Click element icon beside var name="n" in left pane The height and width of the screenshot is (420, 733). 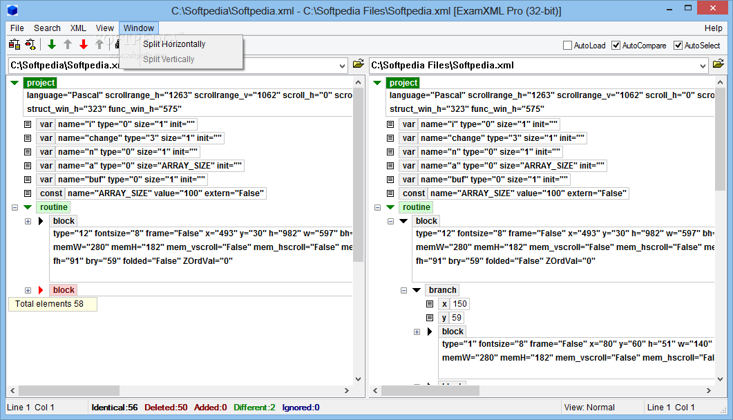[x=28, y=152]
